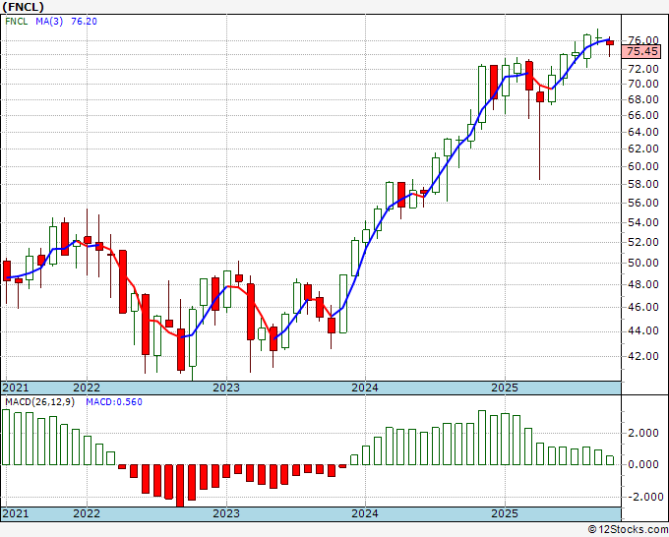This screenshot has width=669, height=537.
Task: Click the 52.00 price axis label
Action: [643, 242]
